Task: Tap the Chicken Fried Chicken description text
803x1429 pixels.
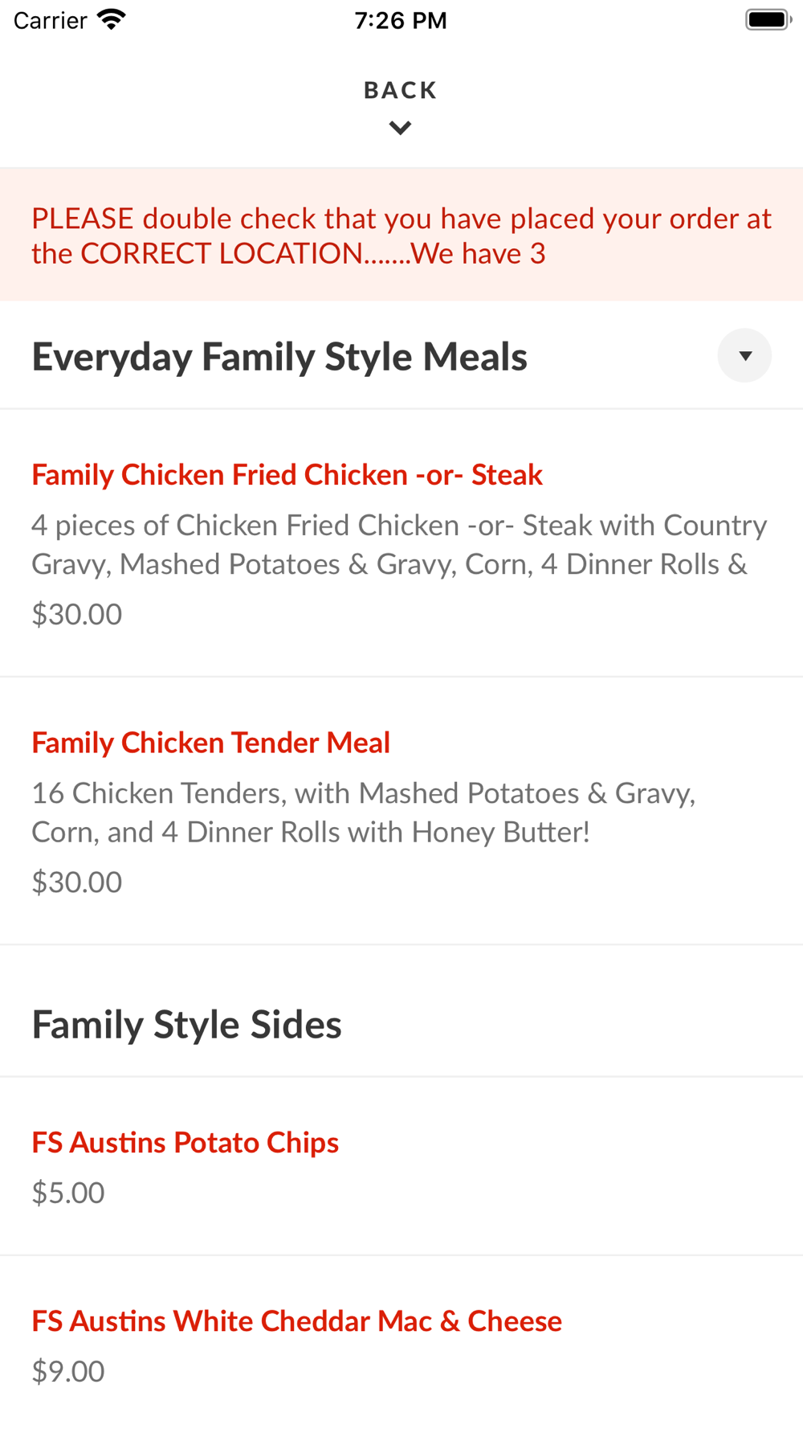Action: (399, 544)
